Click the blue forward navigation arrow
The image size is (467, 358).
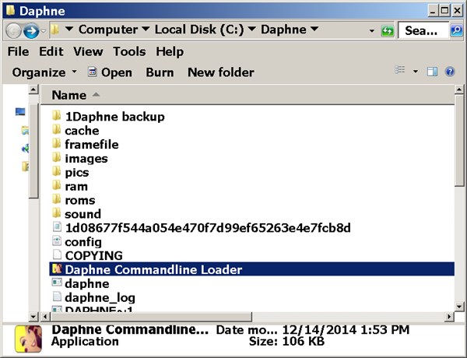click(32, 30)
